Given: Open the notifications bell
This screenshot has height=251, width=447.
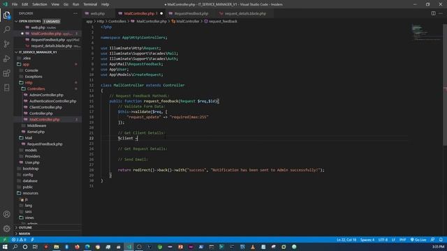Looking at the screenshot, I should click(441, 240).
